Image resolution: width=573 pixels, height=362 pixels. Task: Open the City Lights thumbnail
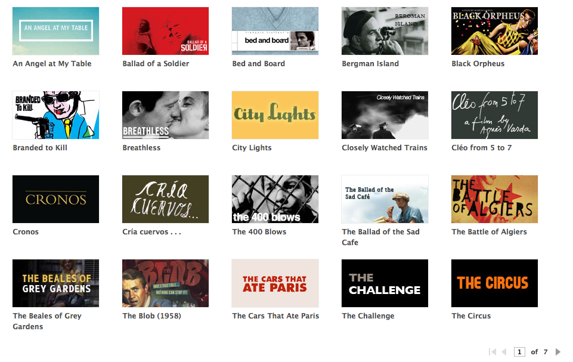pos(275,115)
